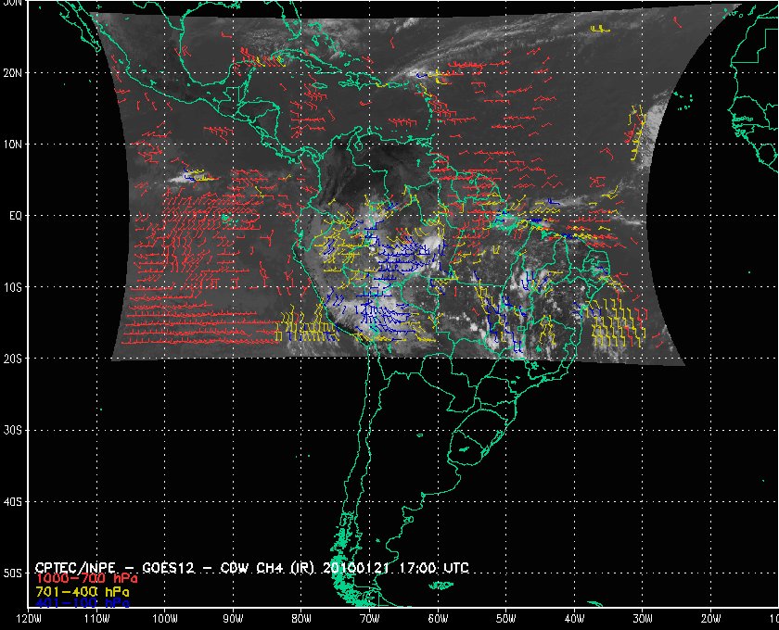Click the 60W longitude axis label
Screen dimensions: 779x630
(x=438, y=620)
